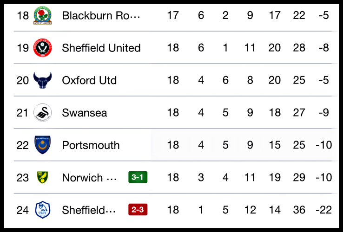This screenshot has height=232, width=343.
Task: Click the Oxford Utd ox-head crest
Action: (x=43, y=80)
